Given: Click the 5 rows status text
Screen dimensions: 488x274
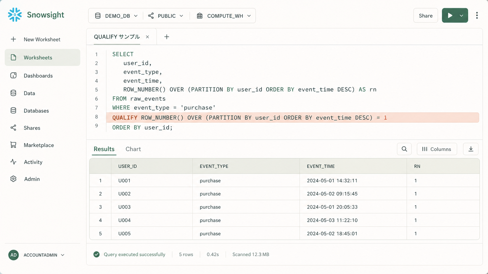Looking at the screenshot, I should point(186,254).
